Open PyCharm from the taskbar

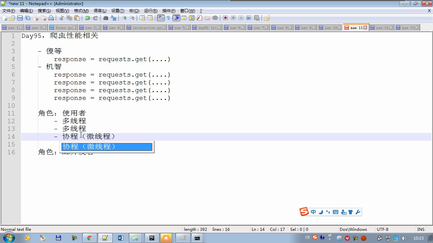point(152,238)
